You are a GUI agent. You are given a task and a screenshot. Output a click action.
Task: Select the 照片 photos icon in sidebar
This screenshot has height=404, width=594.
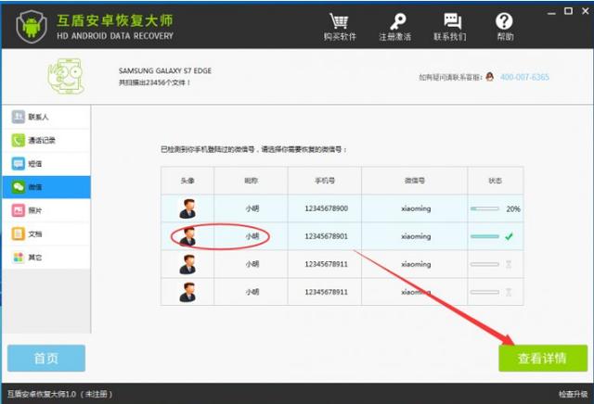[19, 210]
